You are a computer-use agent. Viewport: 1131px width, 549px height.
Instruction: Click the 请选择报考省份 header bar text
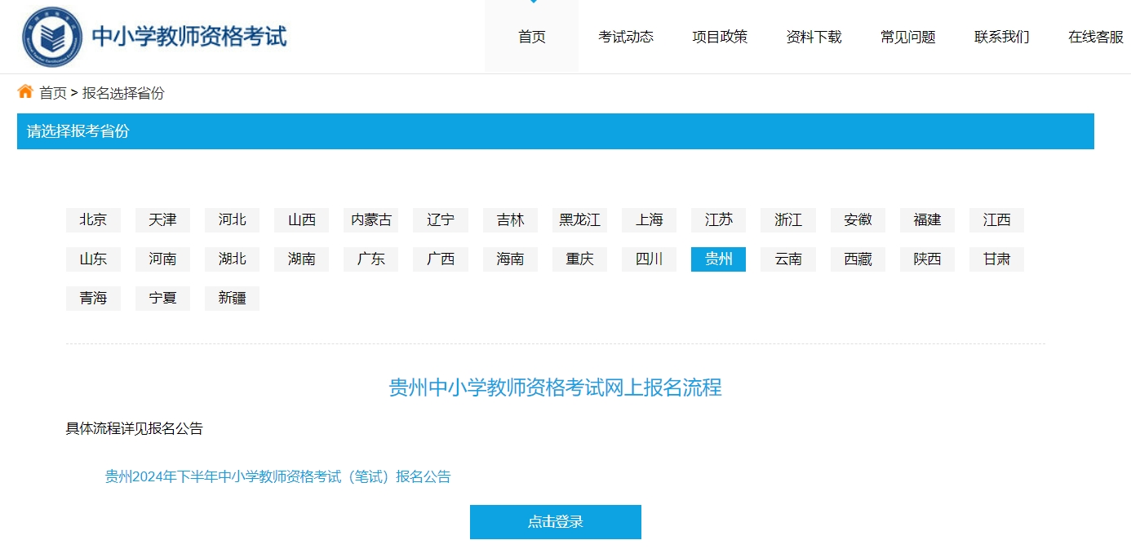(x=78, y=131)
